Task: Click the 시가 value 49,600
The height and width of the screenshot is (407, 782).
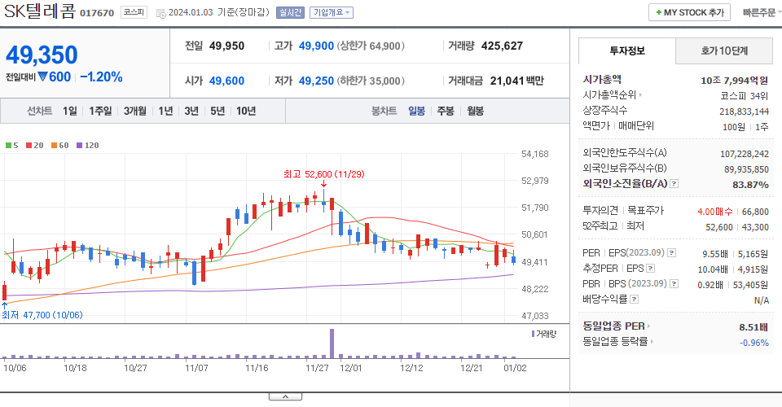Action: pyautogui.click(x=227, y=81)
